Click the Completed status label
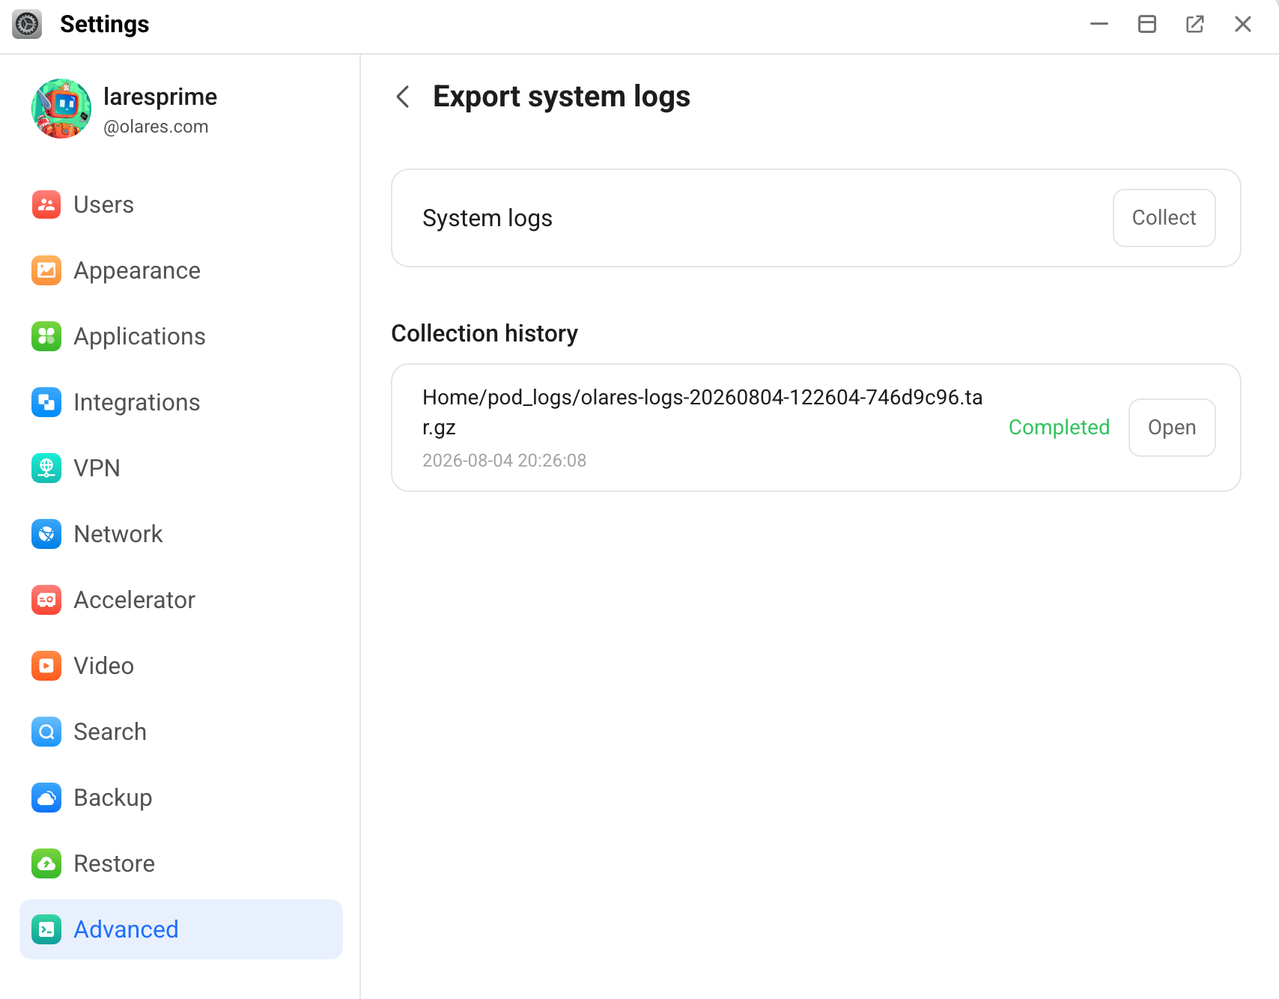The width and height of the screenshot is (1279, 999). click(1059, 428)
